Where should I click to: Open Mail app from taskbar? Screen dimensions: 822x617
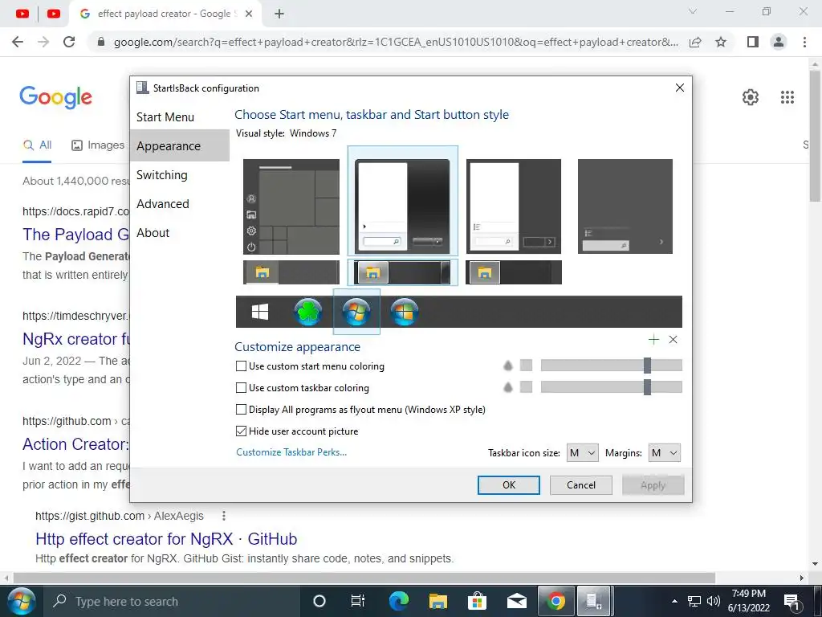[517, 601]
